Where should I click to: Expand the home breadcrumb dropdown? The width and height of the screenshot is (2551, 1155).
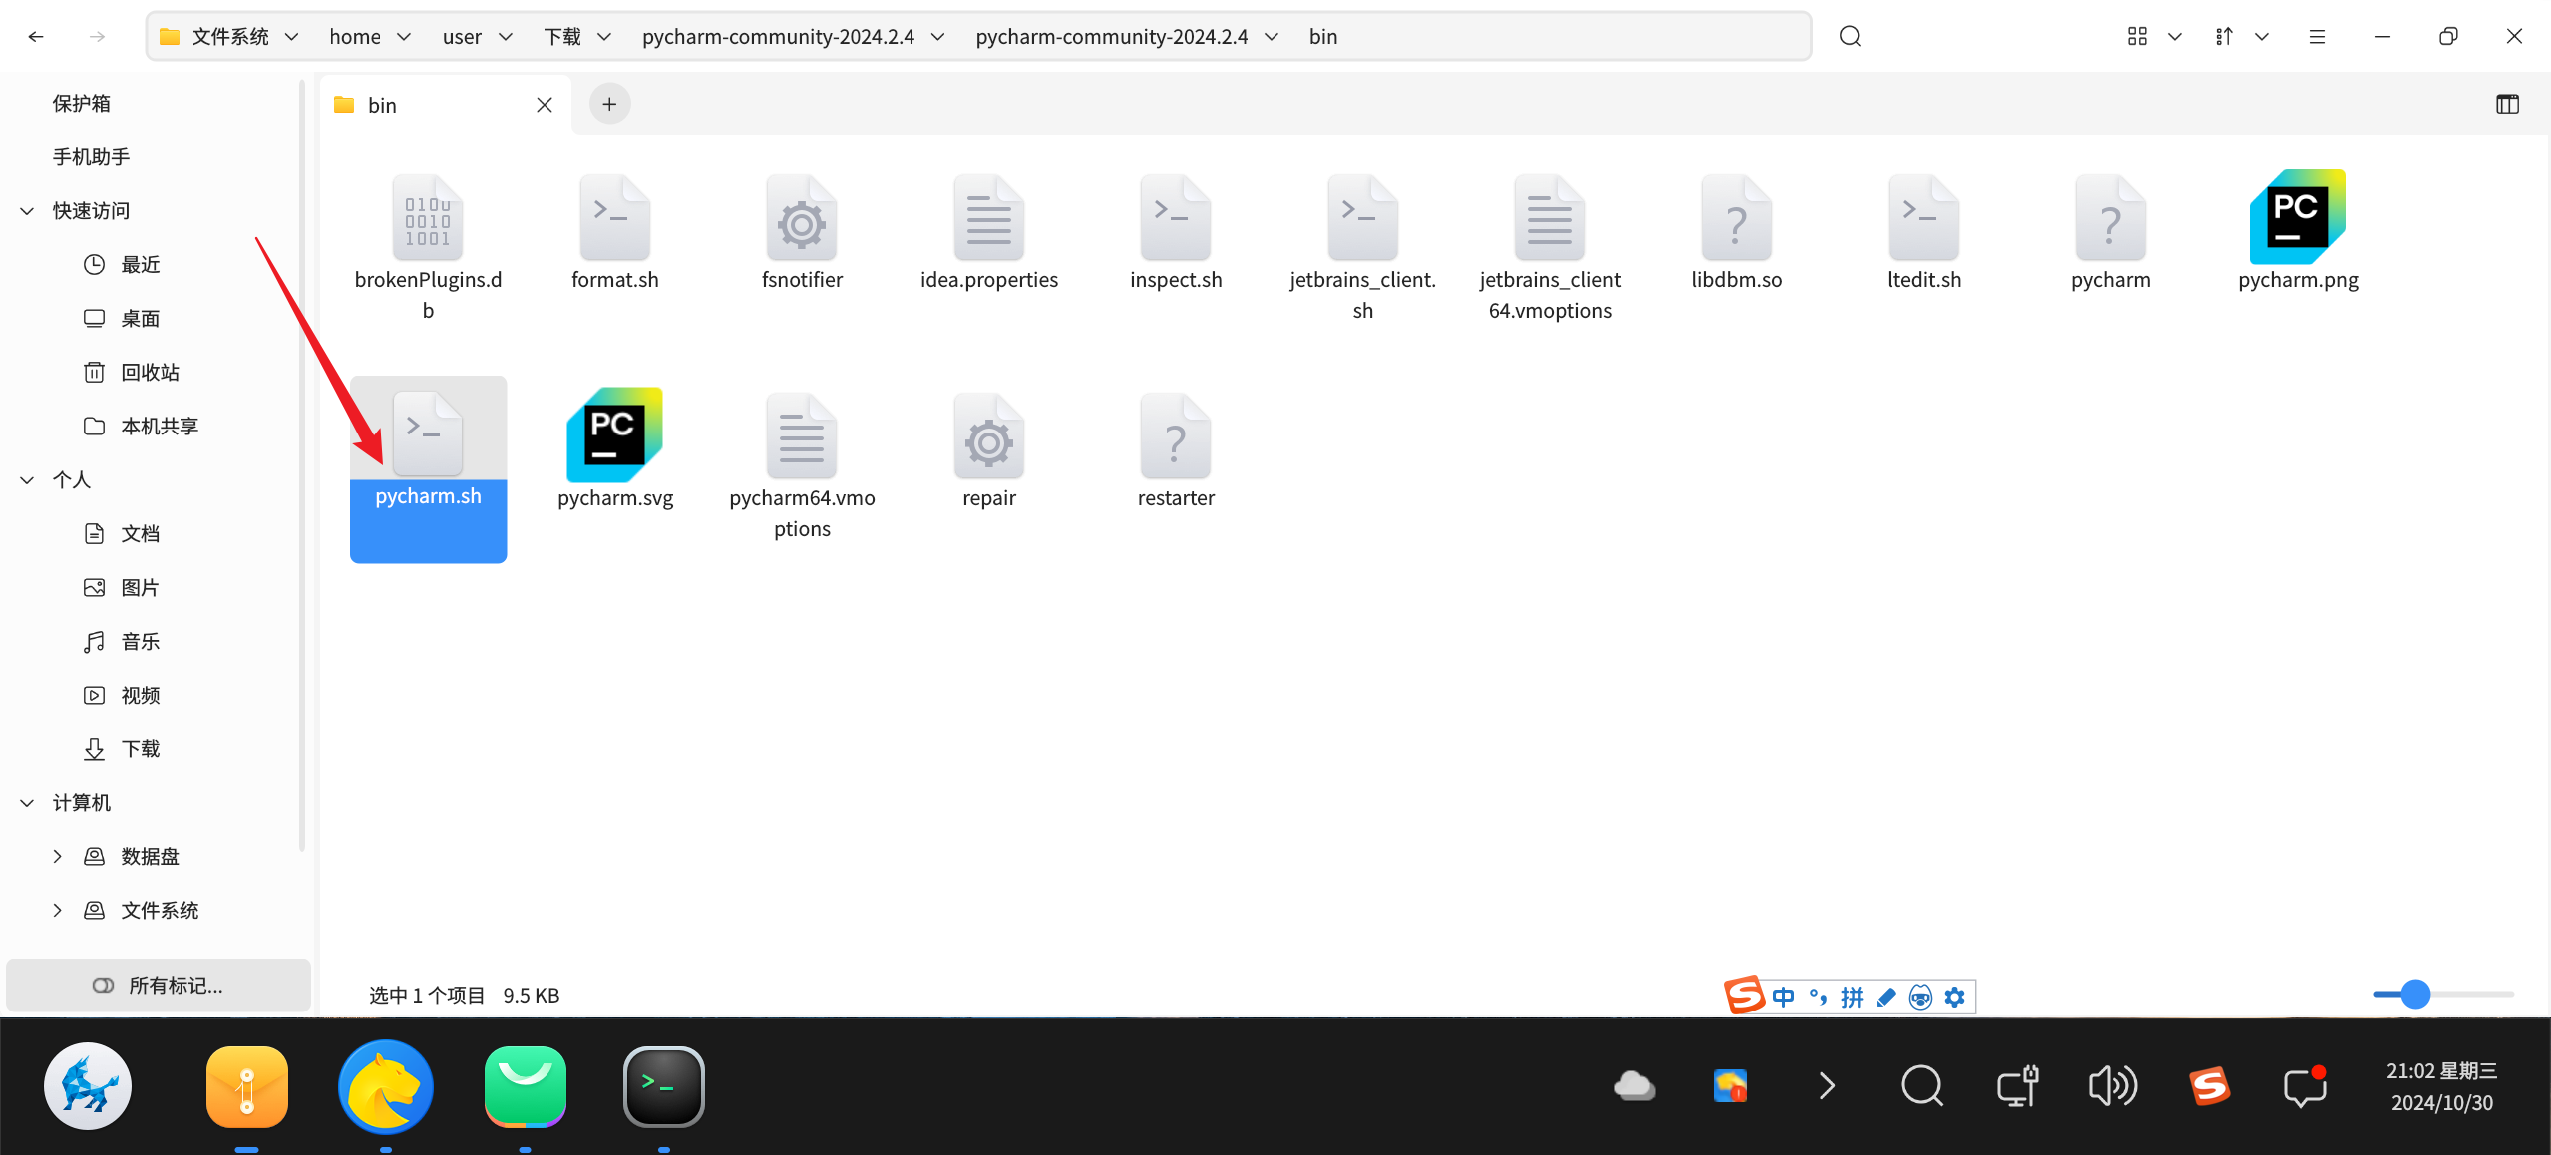coord(404,37)
